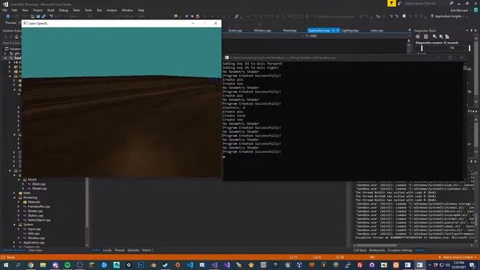Click the diagnostics session timeline ruler

(445, 48)
